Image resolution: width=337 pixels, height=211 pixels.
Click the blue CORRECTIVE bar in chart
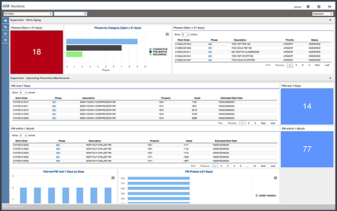[102, 42]
